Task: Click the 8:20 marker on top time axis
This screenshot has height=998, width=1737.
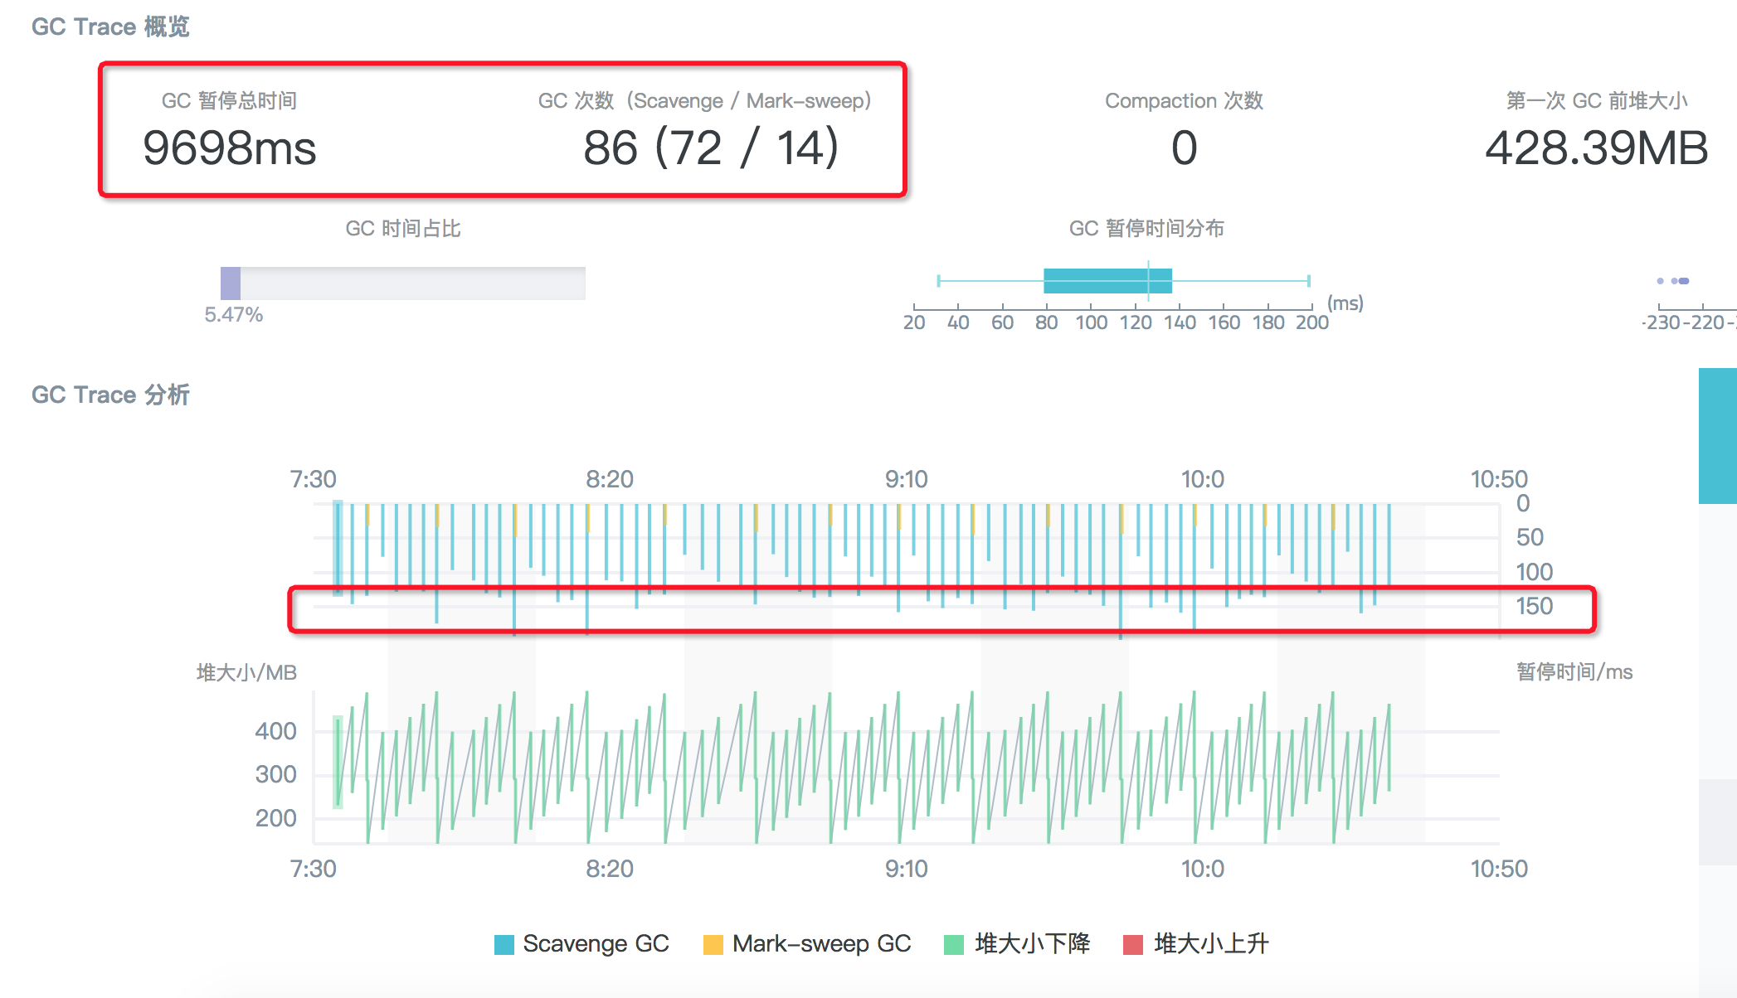Action: pos(610,479)
